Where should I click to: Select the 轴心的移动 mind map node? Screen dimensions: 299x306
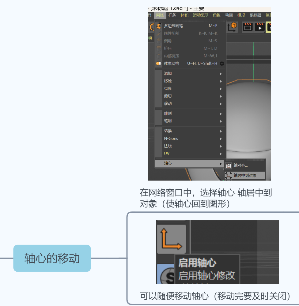52,258
